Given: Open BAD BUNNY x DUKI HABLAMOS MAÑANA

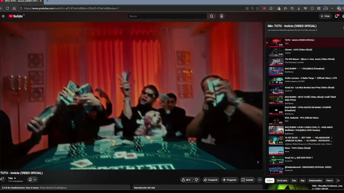Looking at the screenshot, I should (x=304, y=130).
